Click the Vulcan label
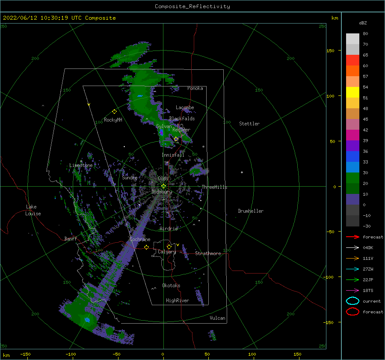 pyautogui.click(x=217, y=318)
